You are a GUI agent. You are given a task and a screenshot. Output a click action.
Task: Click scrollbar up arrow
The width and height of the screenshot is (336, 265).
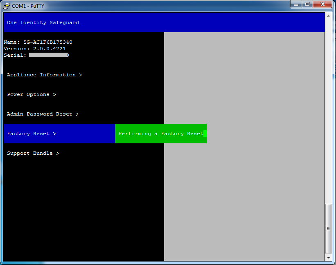tap(329, 16)
